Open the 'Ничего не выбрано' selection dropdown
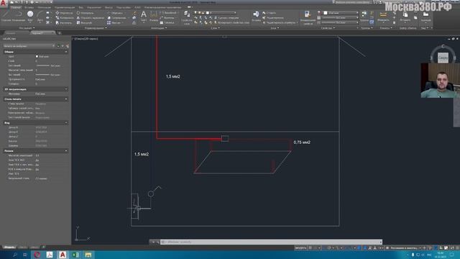 29,46
